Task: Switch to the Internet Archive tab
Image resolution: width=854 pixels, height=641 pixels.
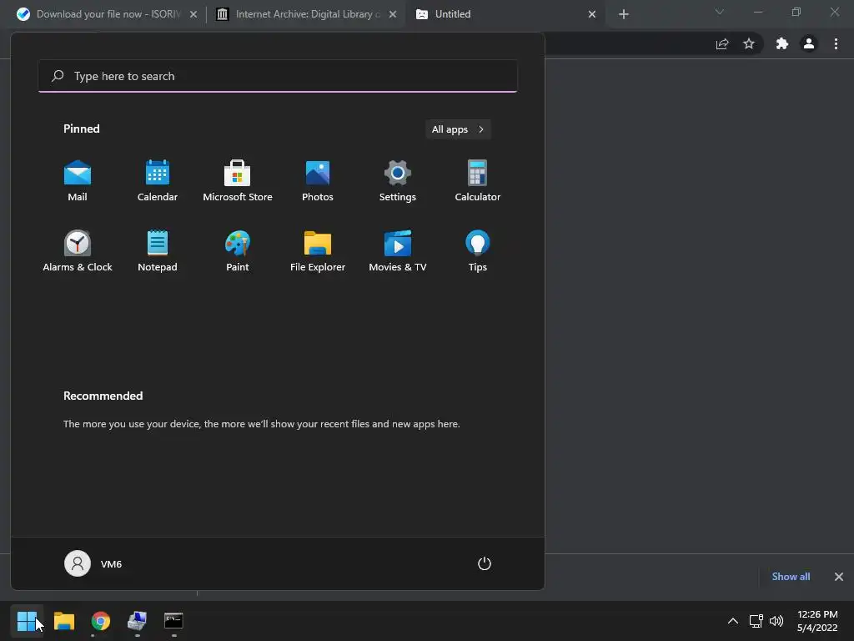Action: [x=305, y=14]
